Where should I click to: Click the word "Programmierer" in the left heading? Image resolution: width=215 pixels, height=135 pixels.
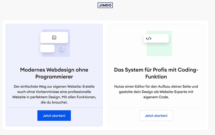coord(54,77)
